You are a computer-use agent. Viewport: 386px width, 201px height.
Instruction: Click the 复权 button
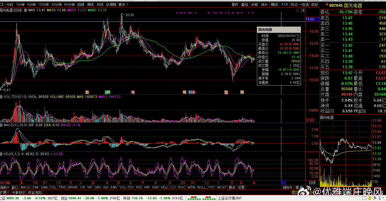(x=235, y=5)
